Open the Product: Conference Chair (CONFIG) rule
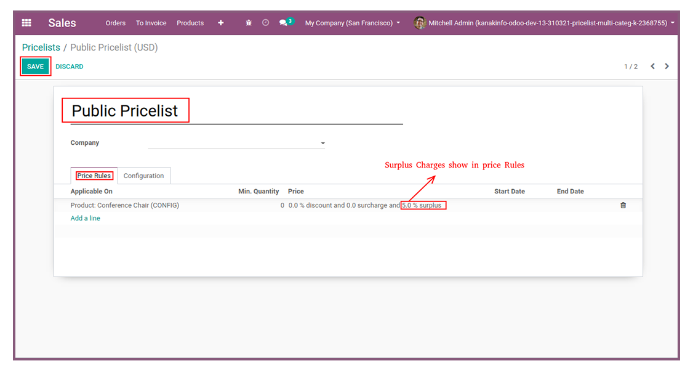Screen dimensions: 693x374 pyautogui.click(x=125, y=205)
